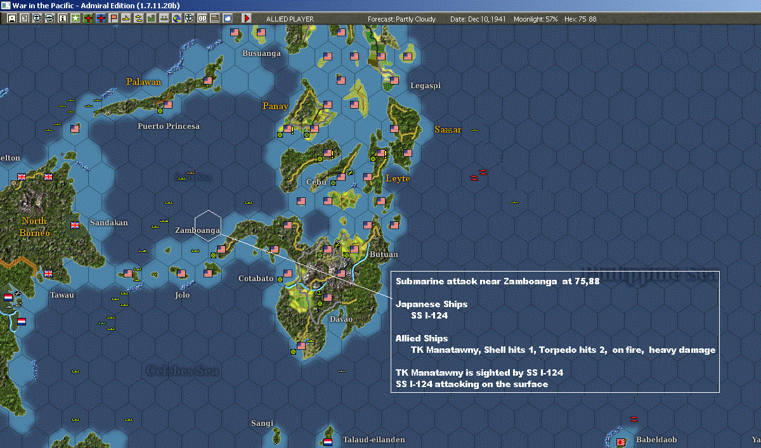The height and width of the screenshot is (448, 761).
Task: Click the red ship icon above Babeldaob
Action: [x=634, y=419]
